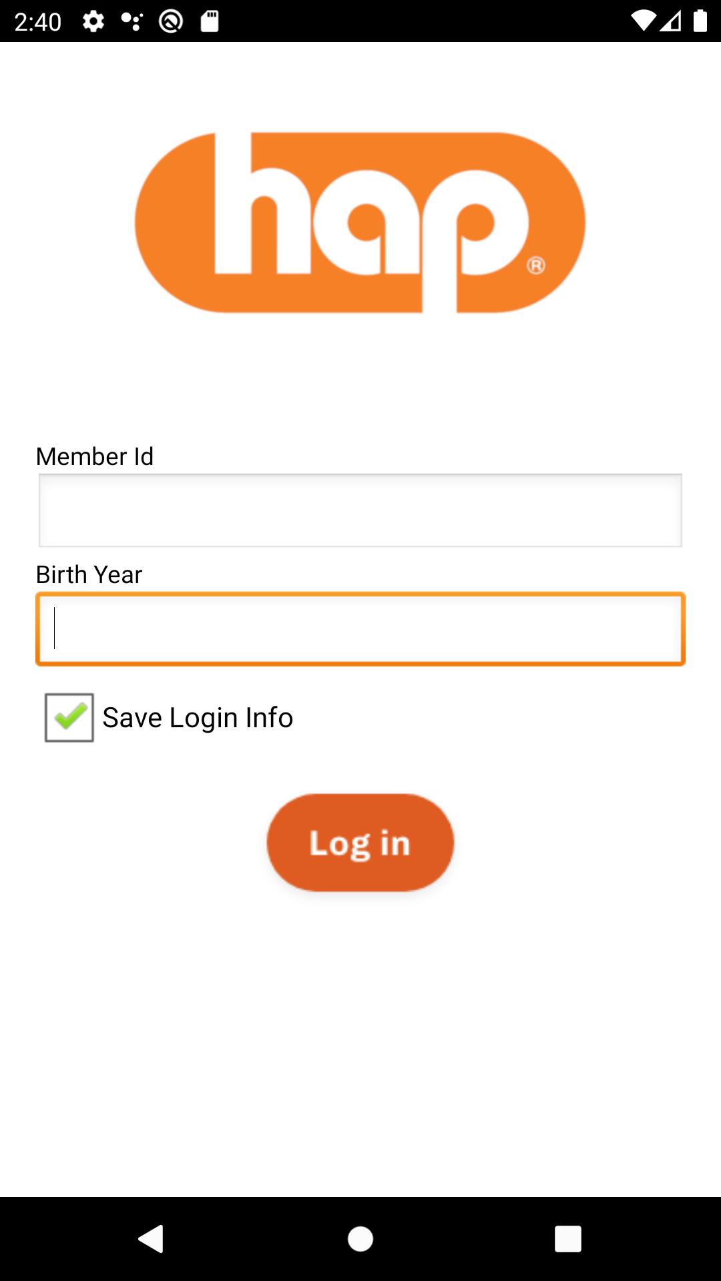Screen dimensions: 721x1281
Task: Open recent apps with square button
Action: click(567, 1239)
